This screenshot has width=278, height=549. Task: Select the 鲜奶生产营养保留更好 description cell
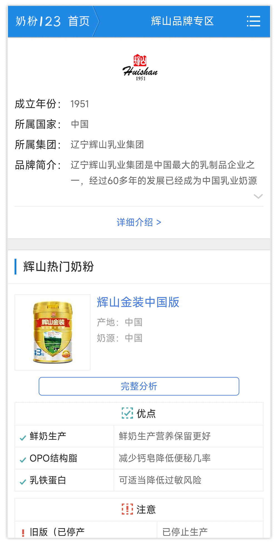[188, 436]
